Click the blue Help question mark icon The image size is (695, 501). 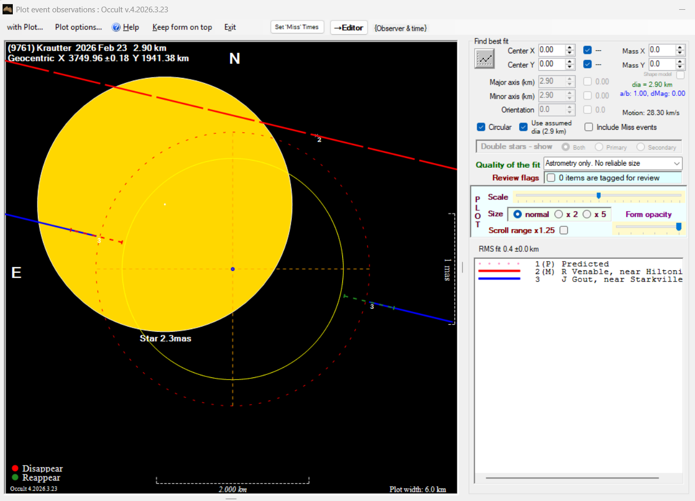[x=116, y=28]
